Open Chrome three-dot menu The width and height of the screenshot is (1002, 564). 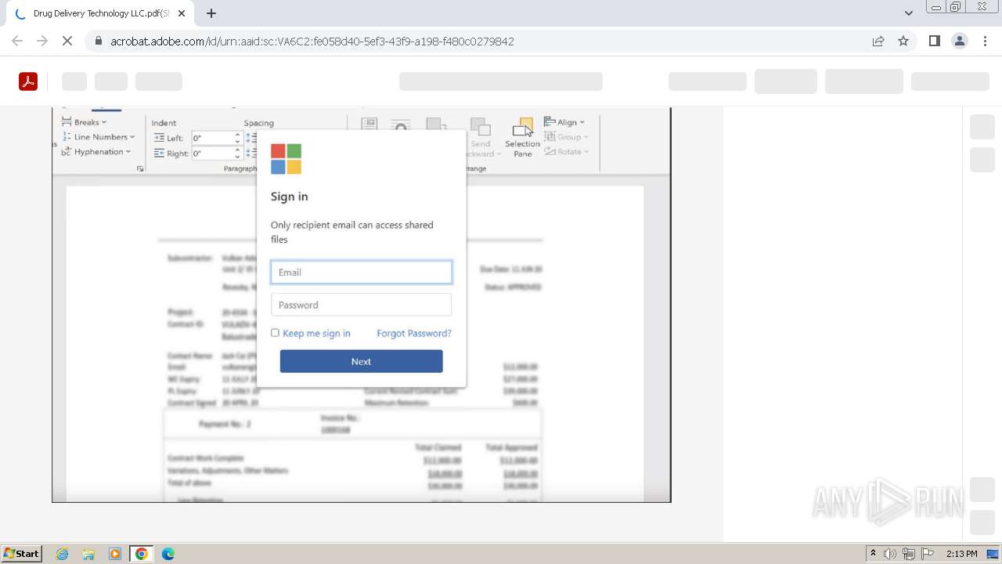point(985,41)
